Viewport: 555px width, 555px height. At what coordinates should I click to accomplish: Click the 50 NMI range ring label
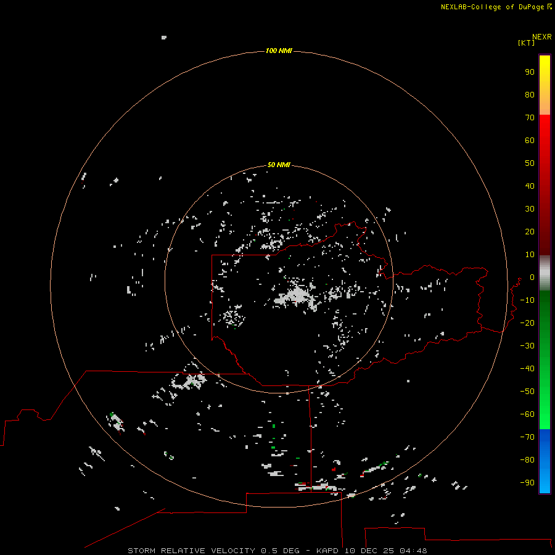pyautogui.click(x=279, y=165)
